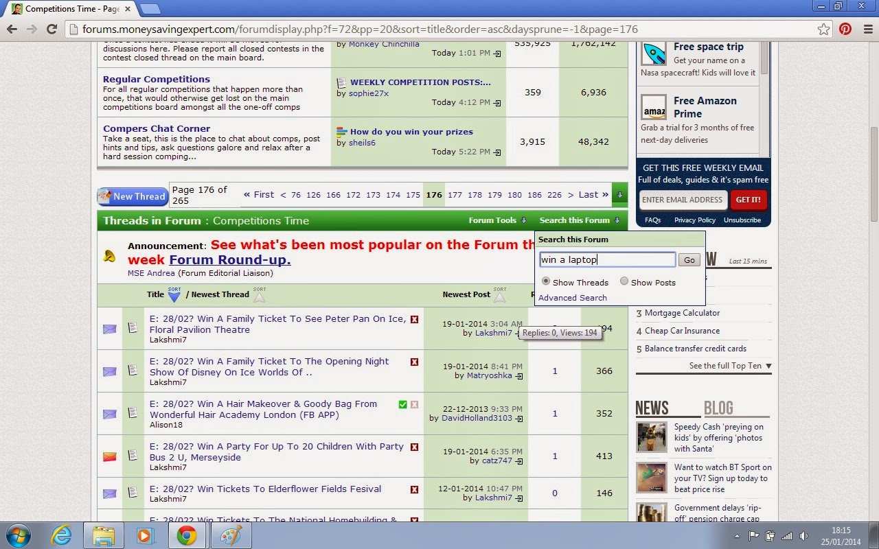This screenshot has width=879, height=549.
Task: Click the browser forward arrow
Action: pyautogui.click(x=32, y=29)
